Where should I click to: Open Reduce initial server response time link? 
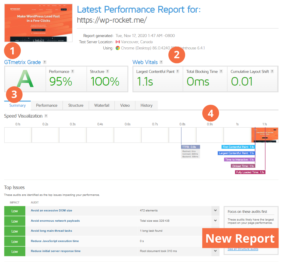point(56,251)
